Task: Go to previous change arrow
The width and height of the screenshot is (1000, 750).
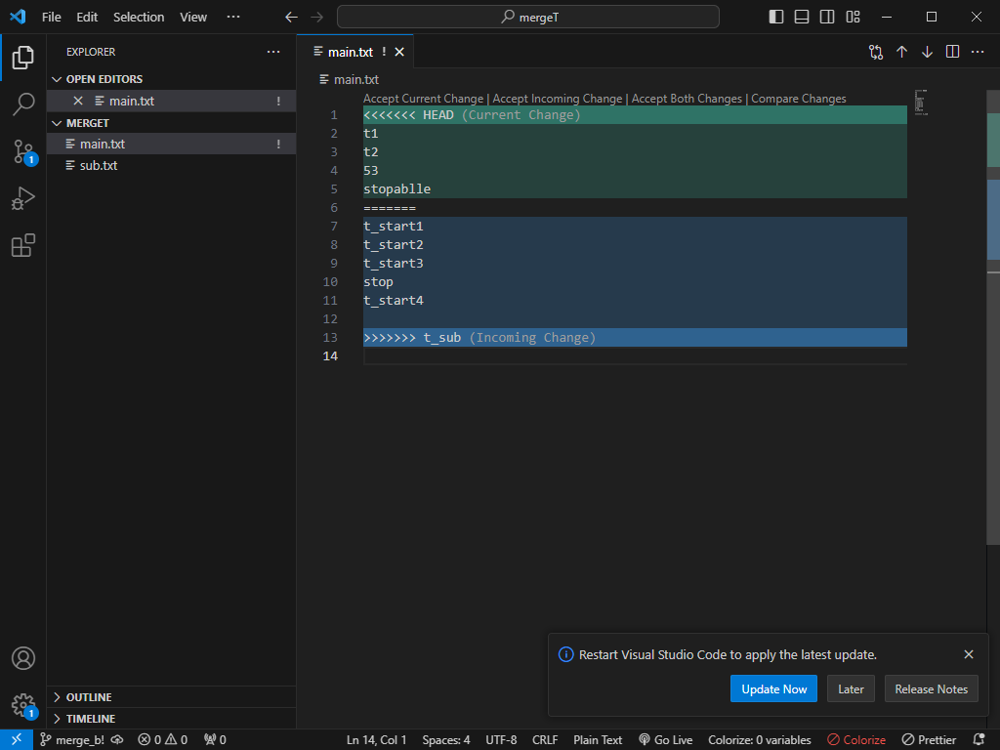Action: coord(901,52)
